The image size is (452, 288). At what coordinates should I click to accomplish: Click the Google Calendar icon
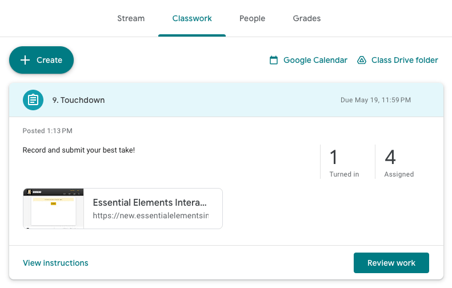274,60
